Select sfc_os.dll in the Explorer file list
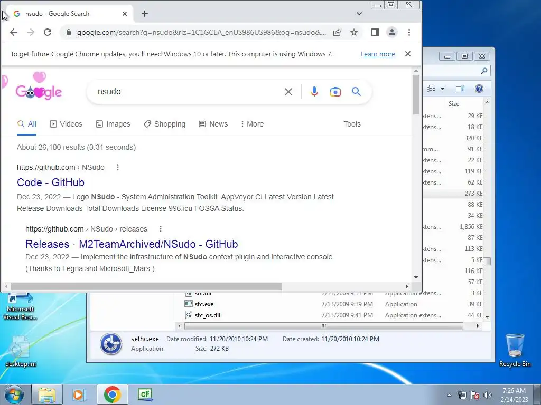Viewport: 541px width, 405px height. (x=207, y=315)
